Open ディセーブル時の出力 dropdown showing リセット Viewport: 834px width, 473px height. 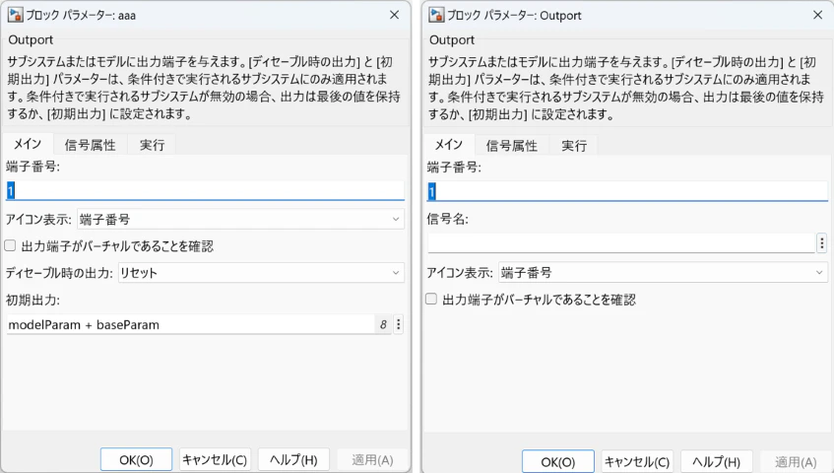tap(261, 272)
